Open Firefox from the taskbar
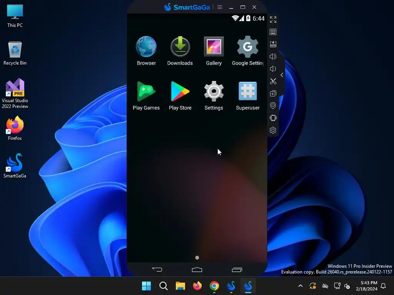394x295 pixels. pyautogui.click(x=197, y=286)
